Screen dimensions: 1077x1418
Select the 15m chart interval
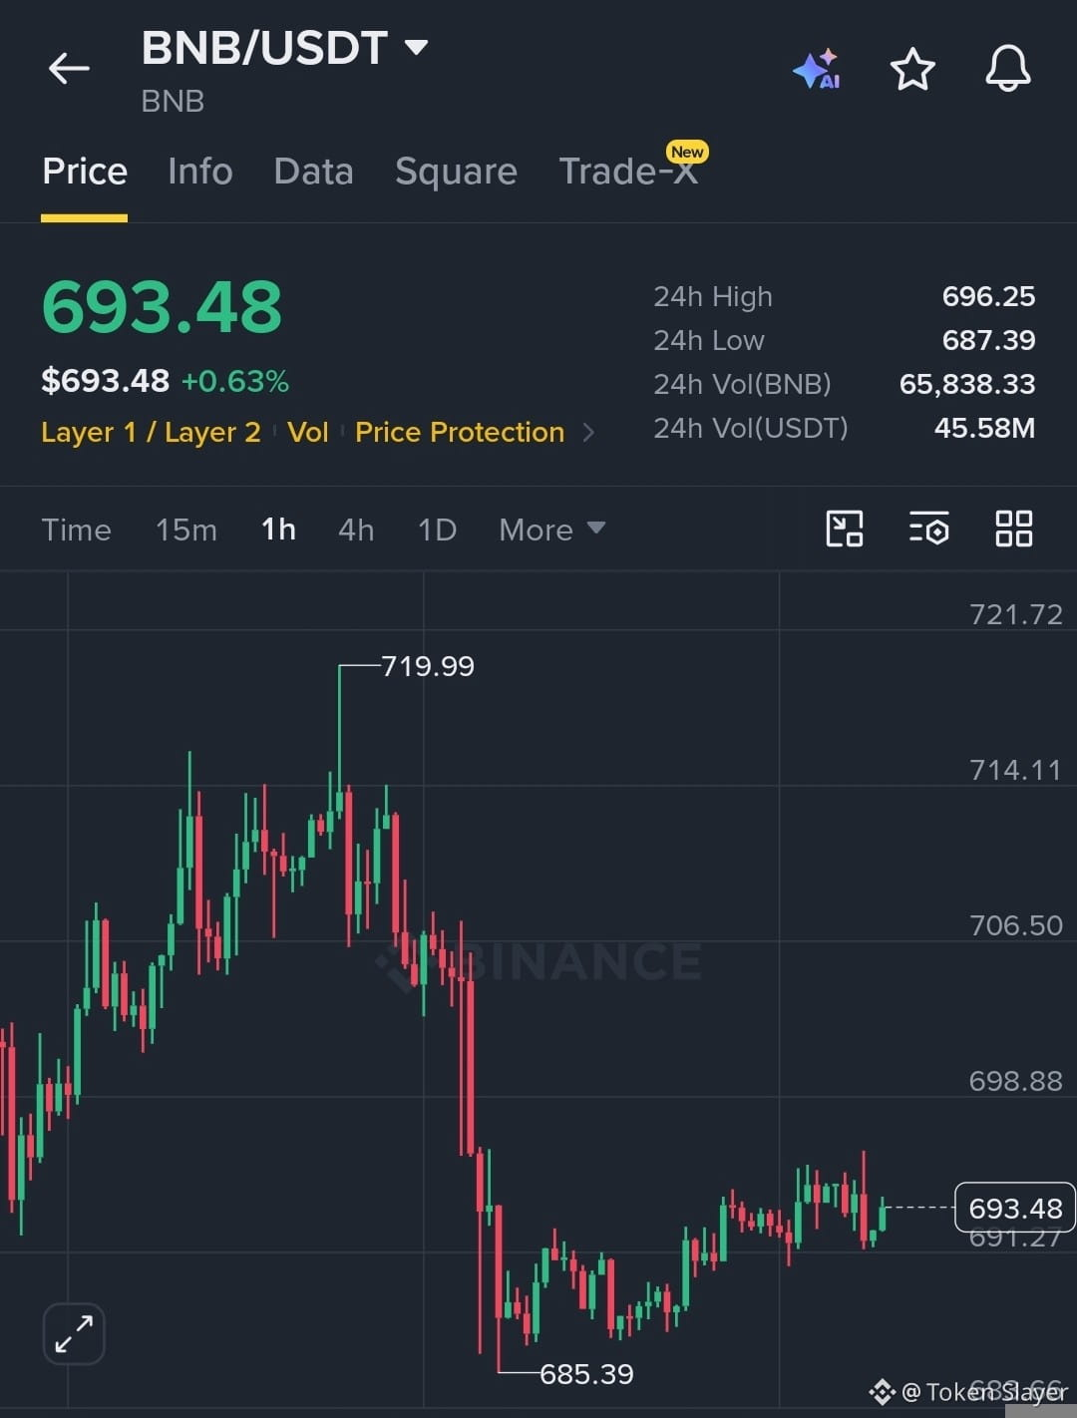tap(185, 530)
